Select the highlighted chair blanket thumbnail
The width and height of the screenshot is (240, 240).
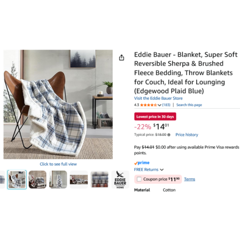click(x=17, y=180)
